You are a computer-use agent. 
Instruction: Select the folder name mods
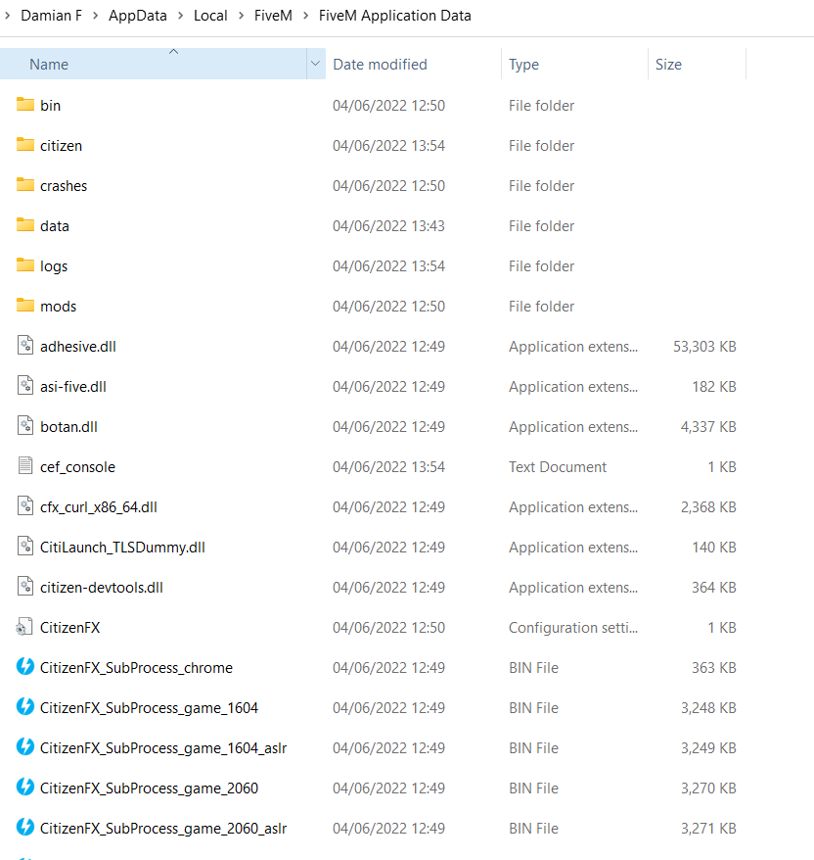click(58, 306)
